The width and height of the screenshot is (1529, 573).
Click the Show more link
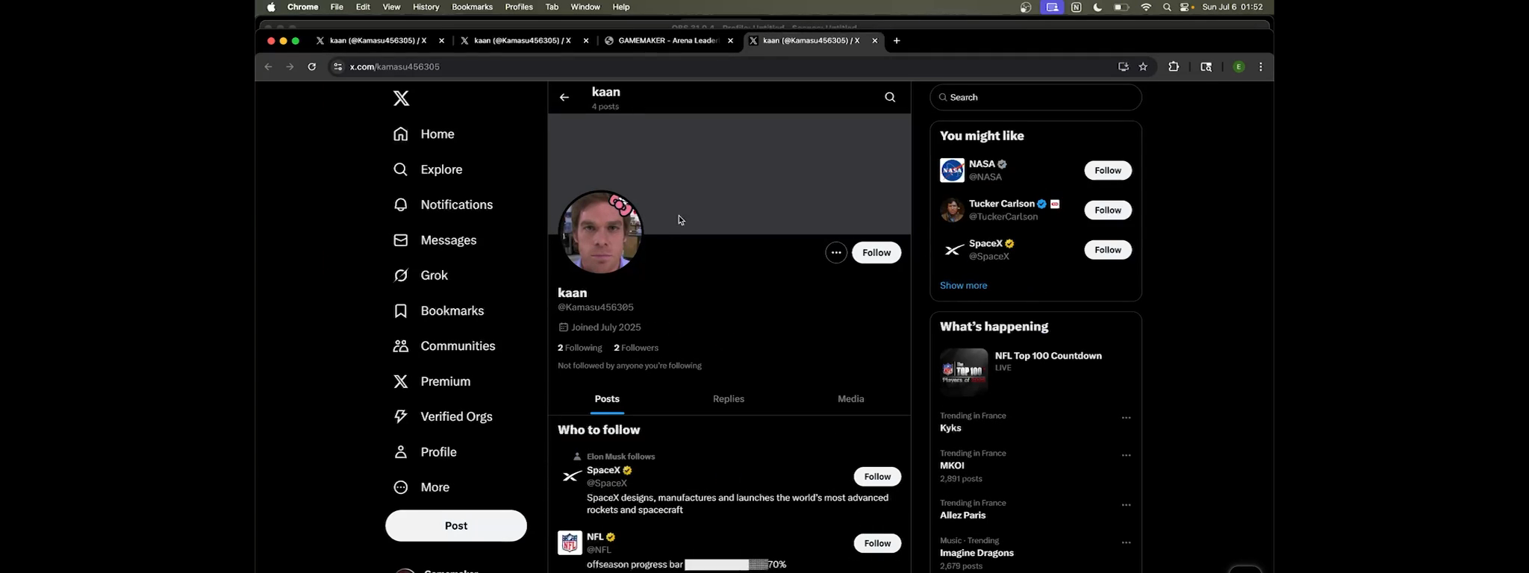[x=963, y=286]
